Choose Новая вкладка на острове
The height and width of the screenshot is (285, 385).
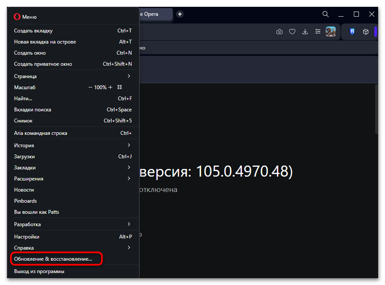(73, 42)
